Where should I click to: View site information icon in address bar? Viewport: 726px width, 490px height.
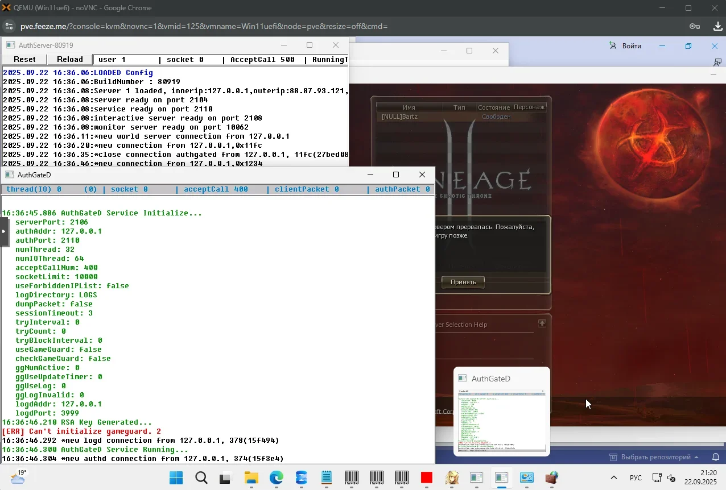(x=9, y=26)
